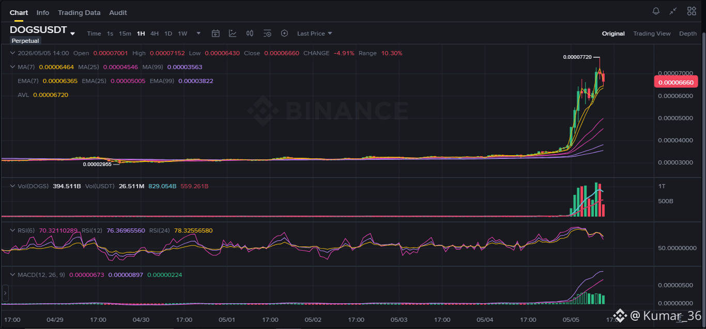
Task: Switch to the Trading Data tab
Action: pyautogui.click(x=79, y=12)
